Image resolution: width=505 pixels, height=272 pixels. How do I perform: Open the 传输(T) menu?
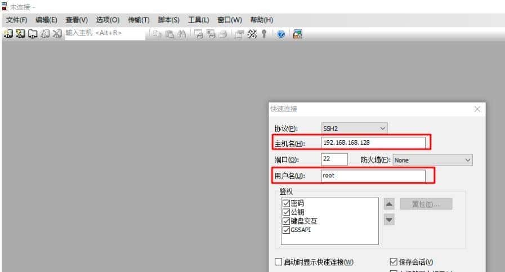[x=138, y=20]
